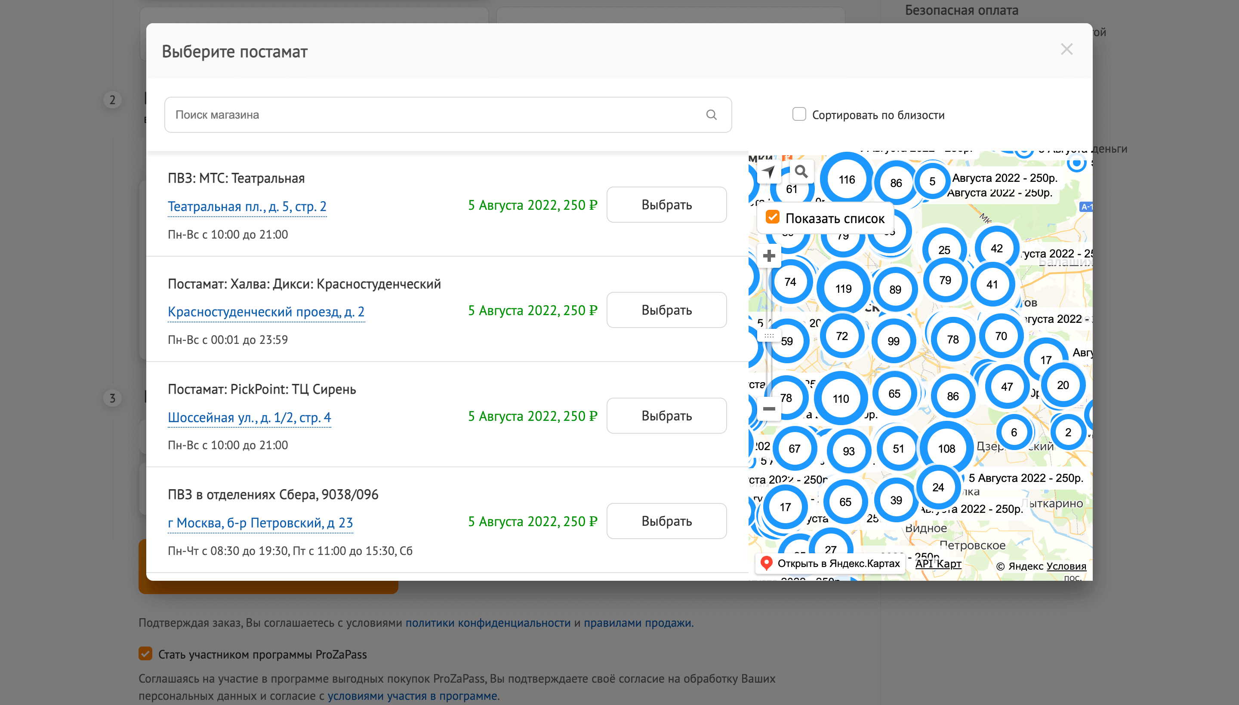Screen dimensions: 1239x705
Task: Open address 'г Москва, б-р Петровский, д 23'
Action: 260,523
